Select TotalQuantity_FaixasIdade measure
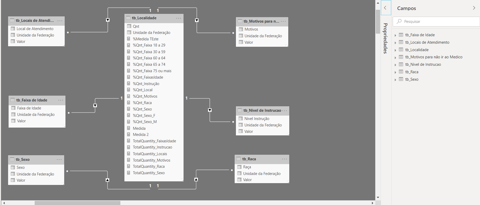The height and width of the screenshot is (205, 480). pos(155,141)
